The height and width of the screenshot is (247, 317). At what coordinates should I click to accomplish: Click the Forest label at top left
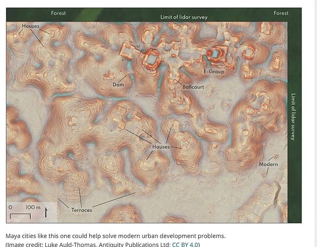pyautogui.click(x=58, y=13)
